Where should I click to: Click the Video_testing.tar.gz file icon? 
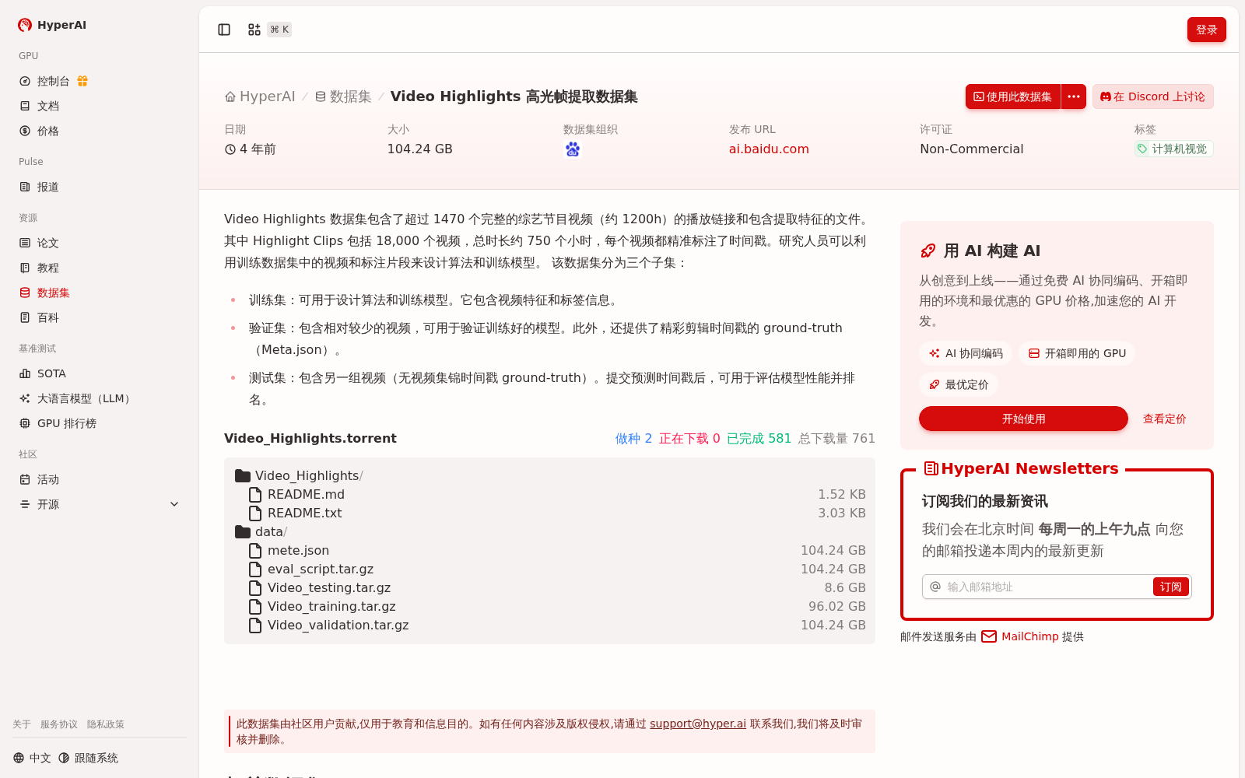coord(255,587)
